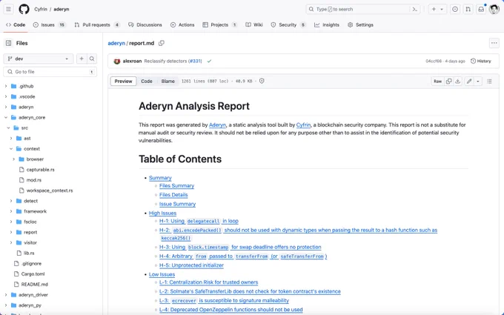Download the raw file
This screenshot has width=504, height=315.
[458, 82]
